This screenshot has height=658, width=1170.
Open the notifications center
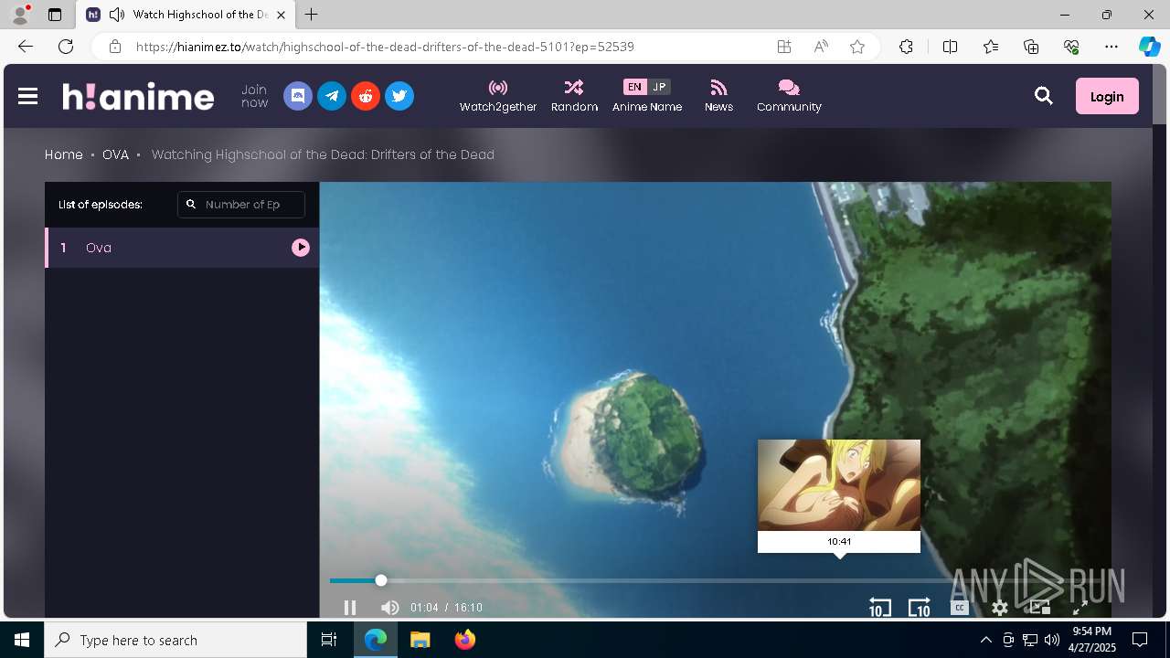tap(1140, 640)
